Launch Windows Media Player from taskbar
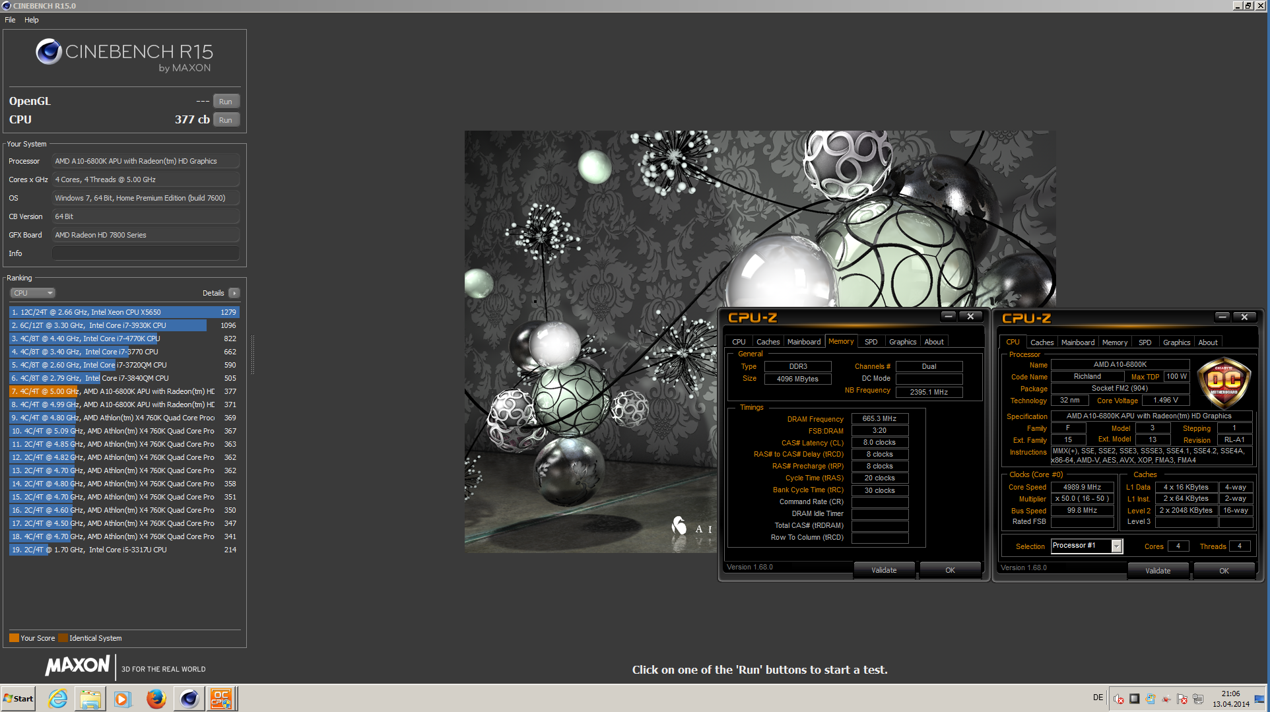 (x=123, y=698)
